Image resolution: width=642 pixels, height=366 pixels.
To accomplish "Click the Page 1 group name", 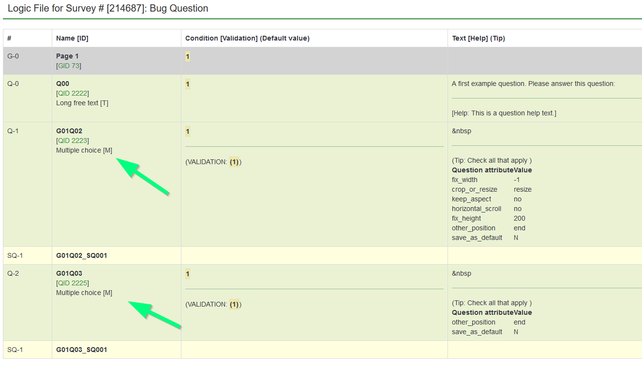I will pos(67,56).
